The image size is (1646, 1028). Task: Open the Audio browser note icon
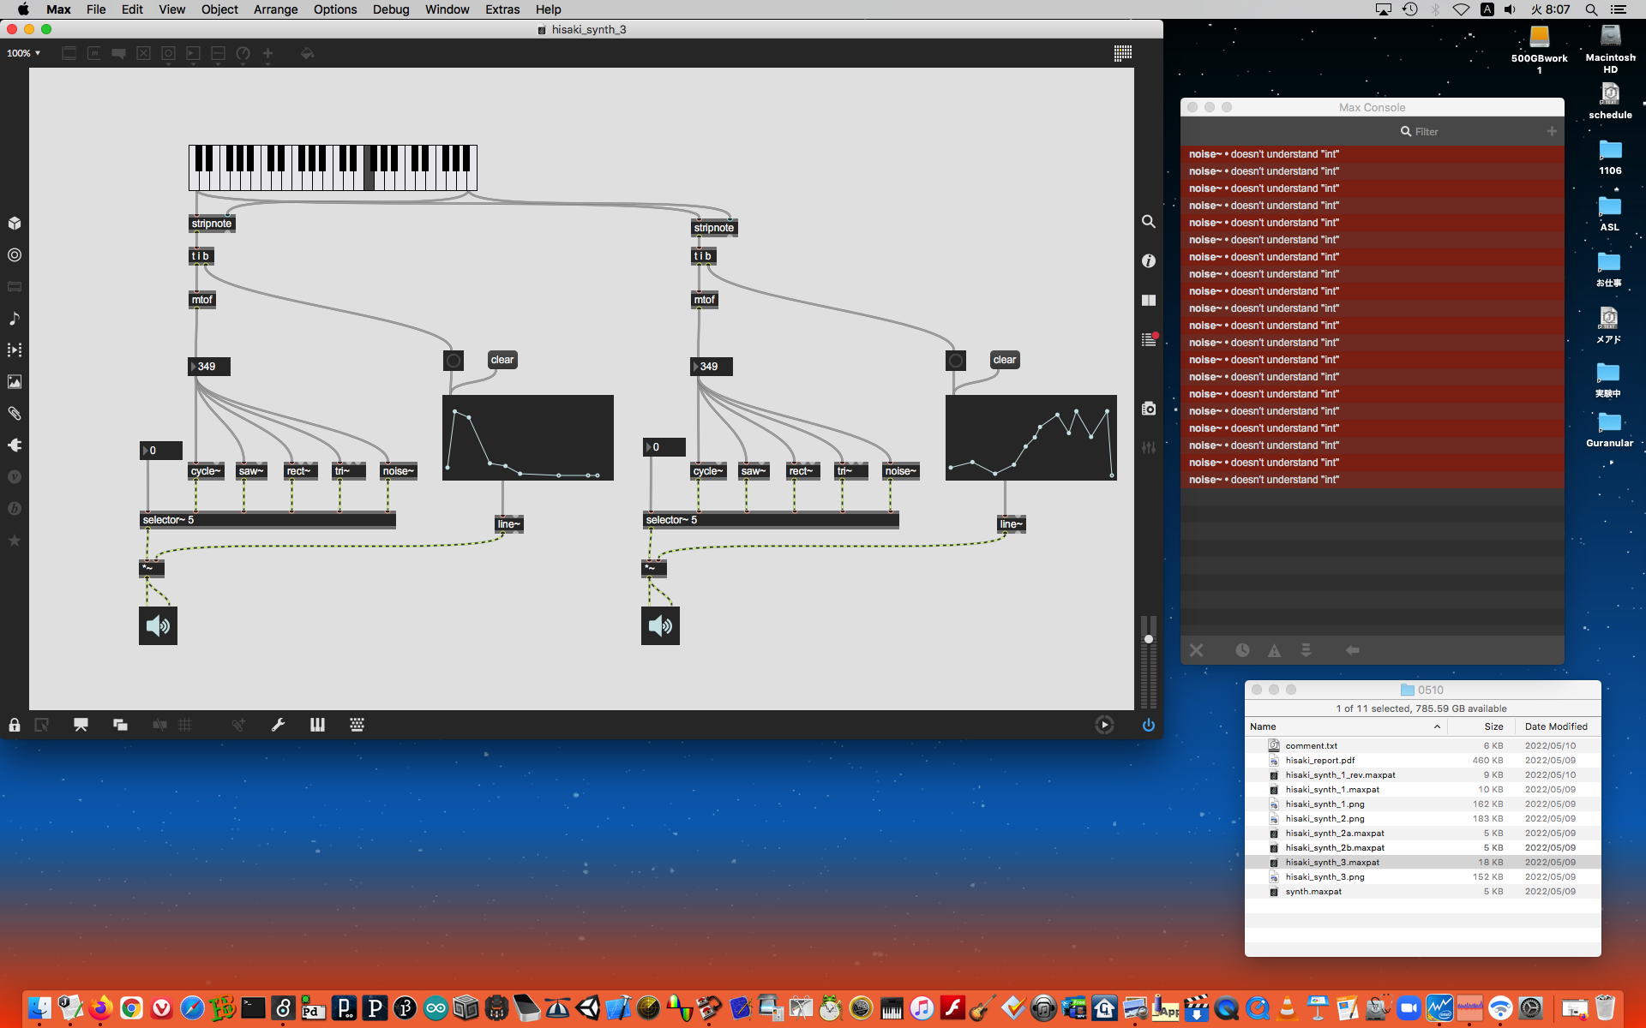(x=15, y=318)
